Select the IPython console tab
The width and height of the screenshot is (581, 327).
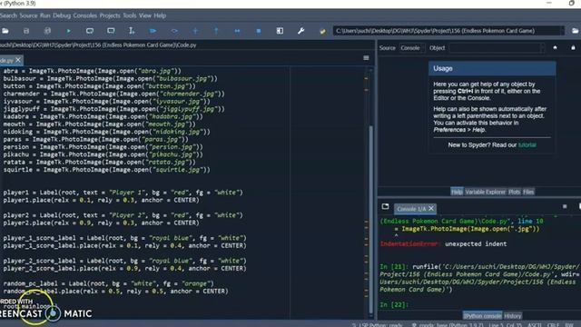[x=482, y=316]
